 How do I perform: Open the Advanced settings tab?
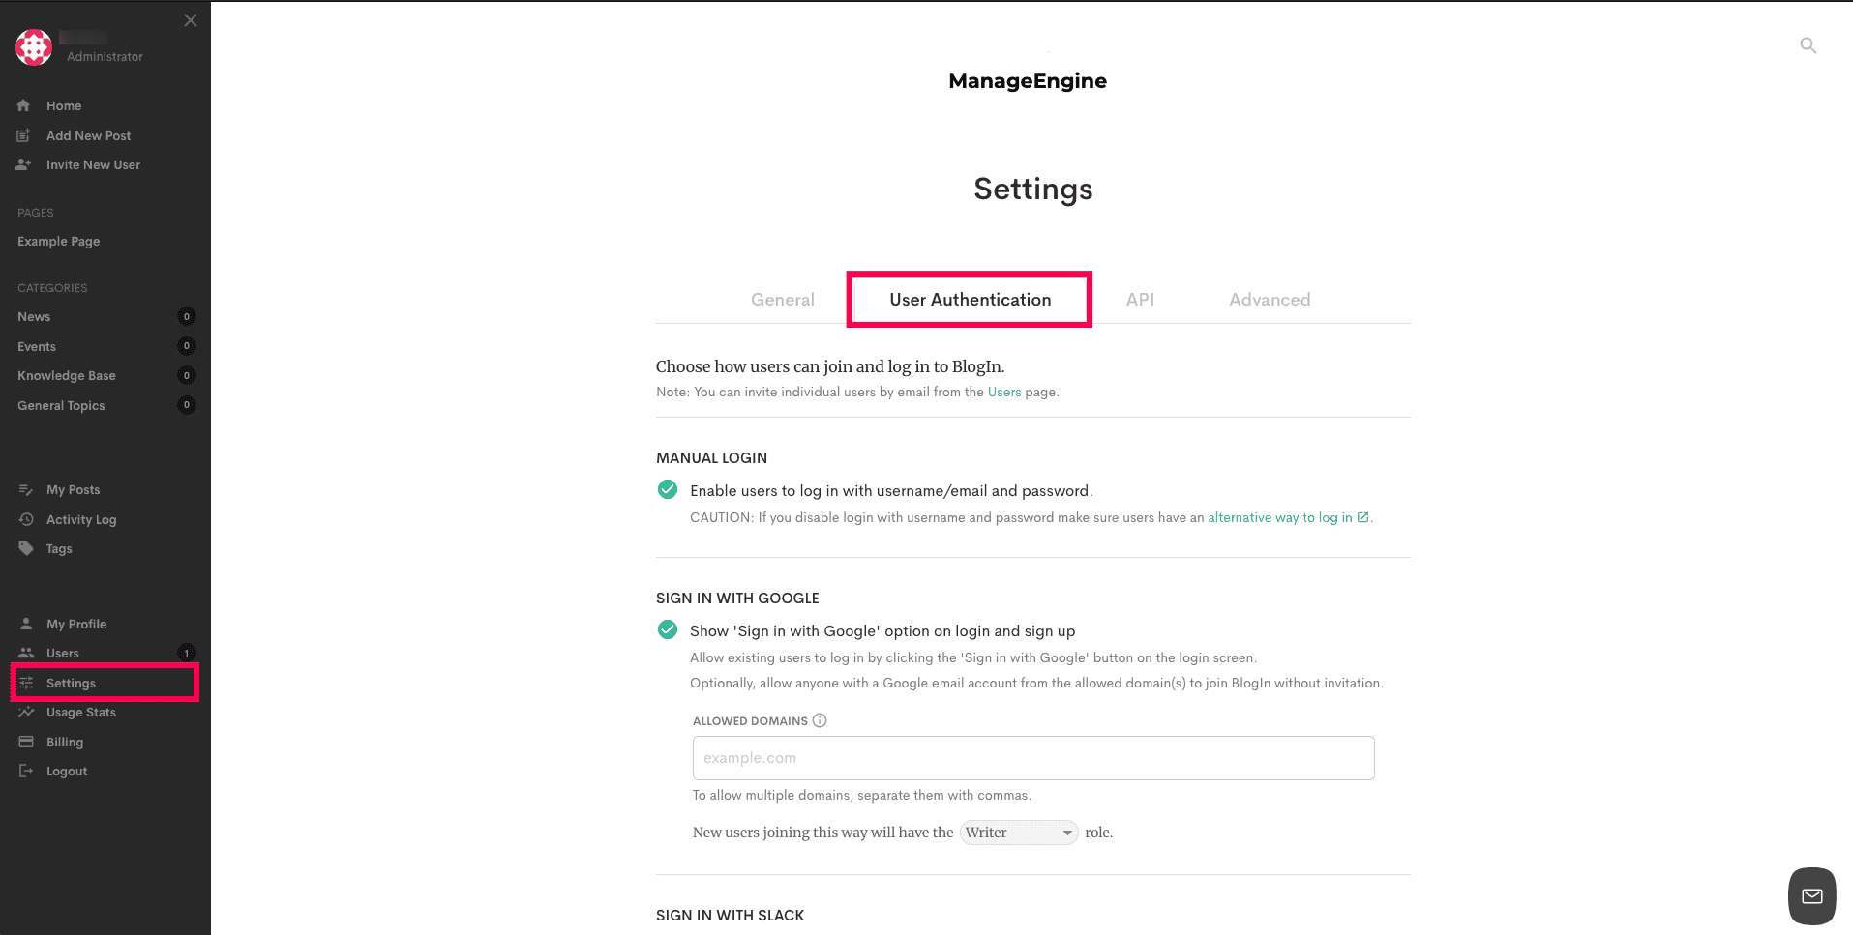pos(1270,300)
